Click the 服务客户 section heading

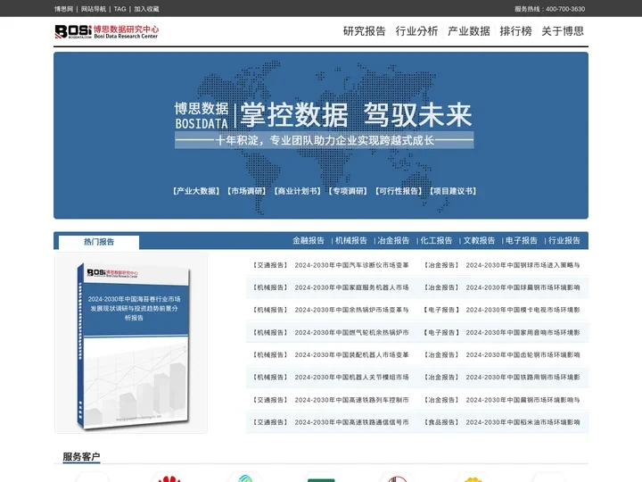81,457
